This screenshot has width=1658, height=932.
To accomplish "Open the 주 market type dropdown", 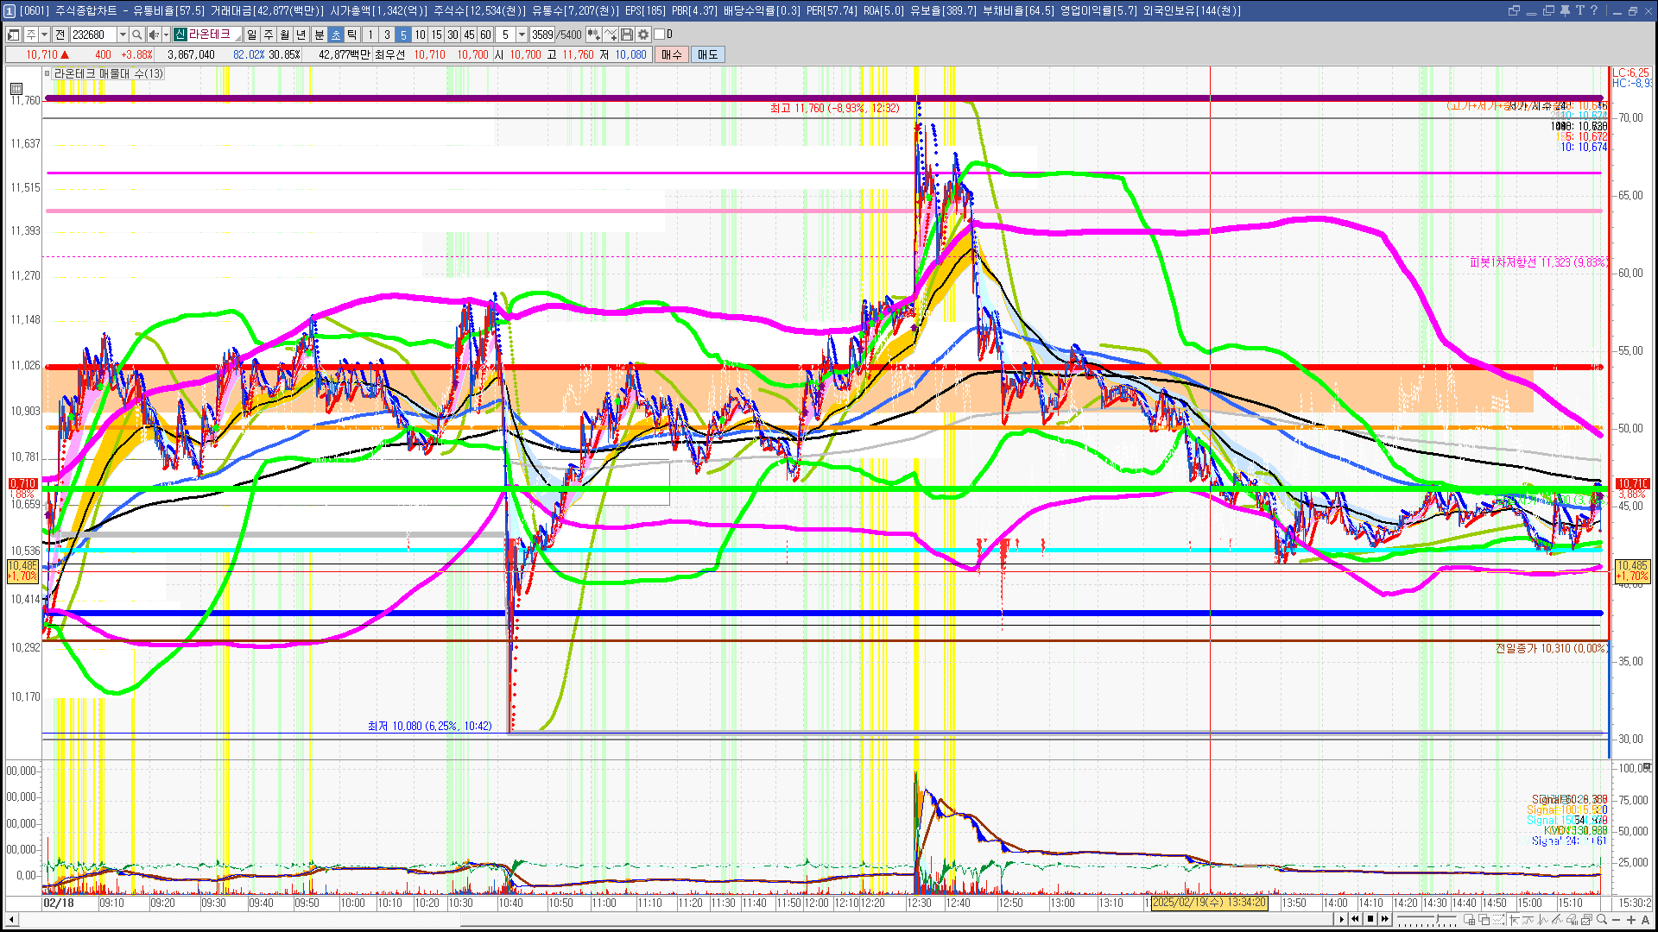I will coord(44,35).
